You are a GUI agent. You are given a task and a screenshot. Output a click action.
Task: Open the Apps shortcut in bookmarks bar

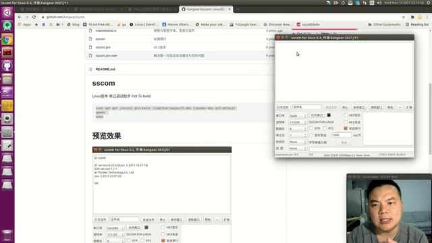tap(25, 24)
